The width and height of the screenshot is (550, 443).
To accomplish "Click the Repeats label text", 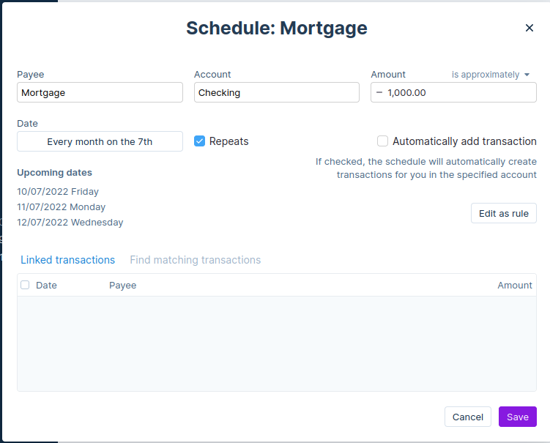I will (x=228, y=141).
